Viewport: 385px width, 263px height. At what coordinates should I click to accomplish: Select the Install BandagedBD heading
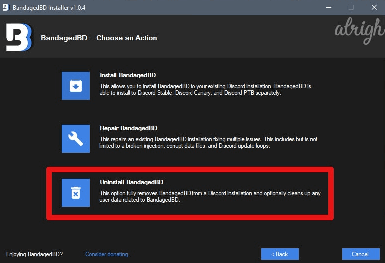pyautogui.click(x=128, y=75)
